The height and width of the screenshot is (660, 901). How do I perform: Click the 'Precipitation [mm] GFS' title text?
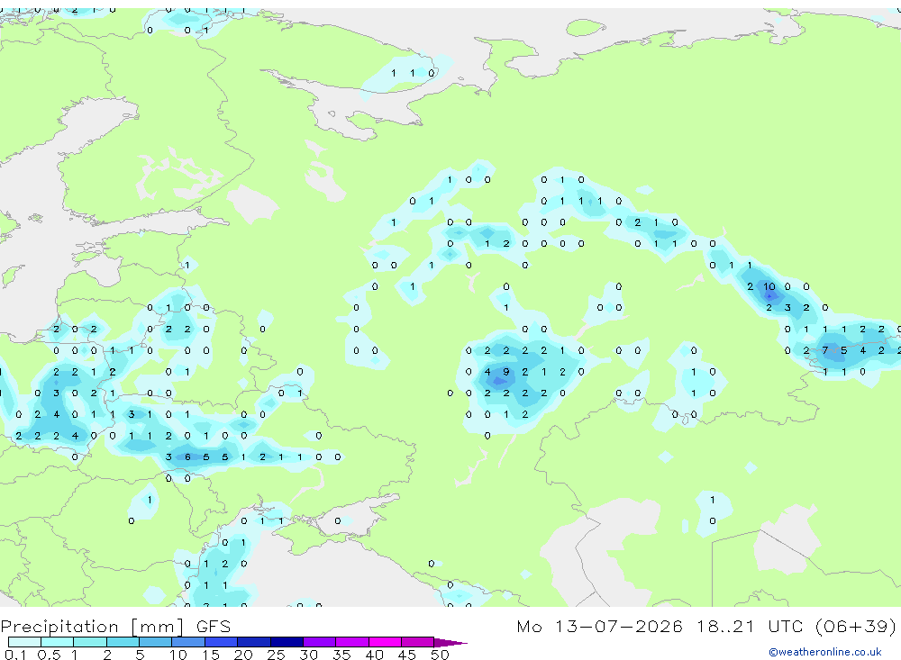115,626
